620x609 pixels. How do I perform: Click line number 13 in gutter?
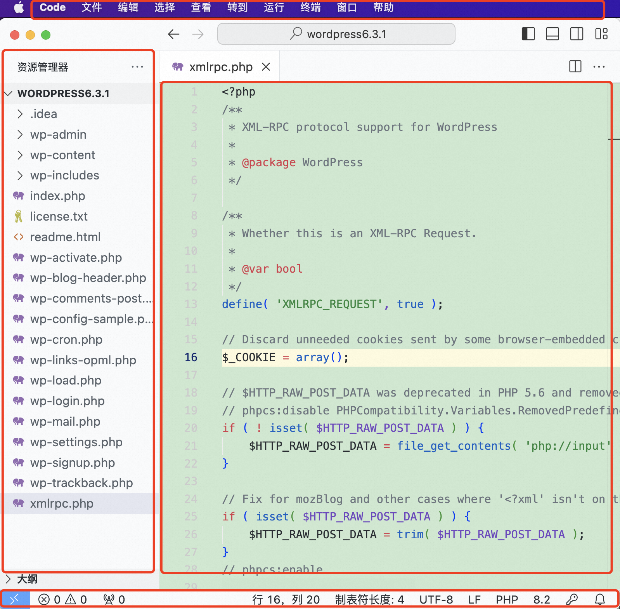click(x=191, y=304)
